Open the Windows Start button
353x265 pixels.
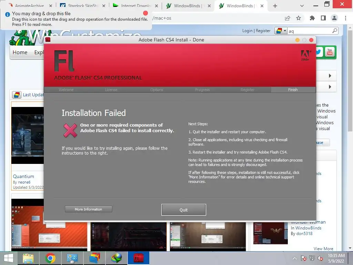pyautogui.click(x=9, y=258)
